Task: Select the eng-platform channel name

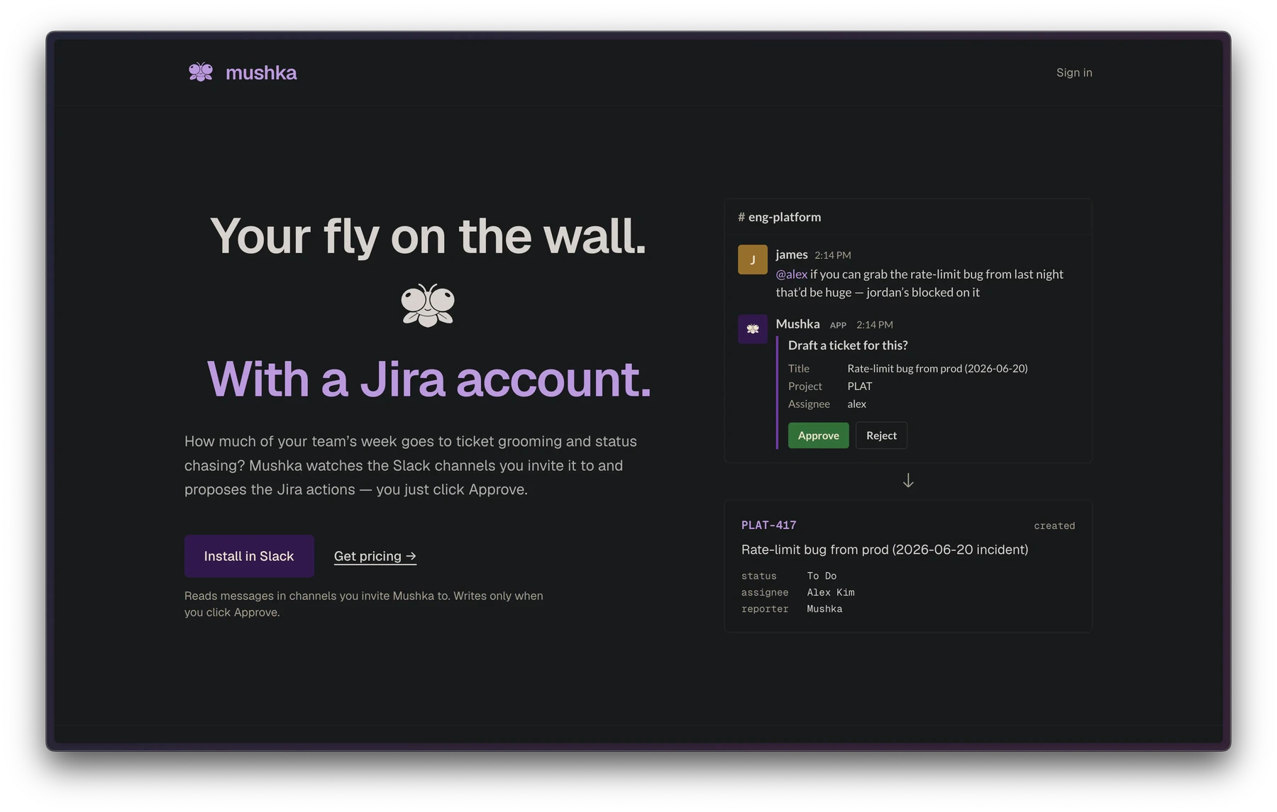Action: [785, 217]
